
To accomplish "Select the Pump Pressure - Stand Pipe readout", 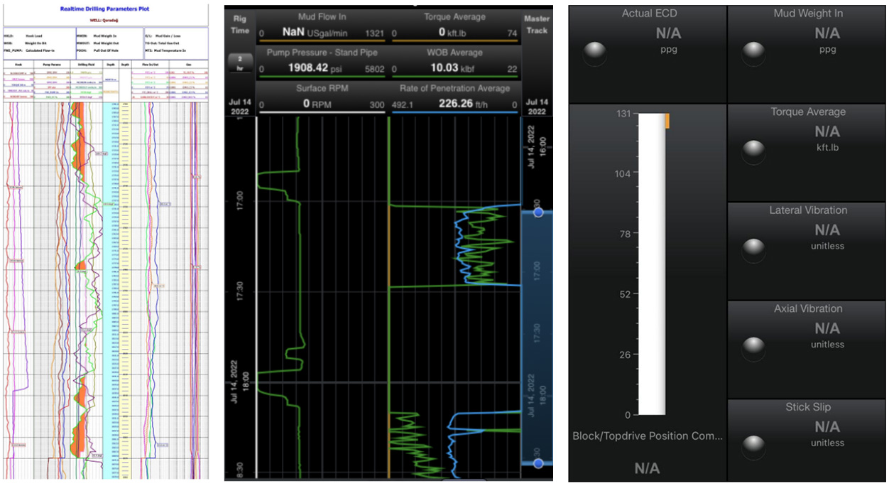I will [x=323, y=62].
